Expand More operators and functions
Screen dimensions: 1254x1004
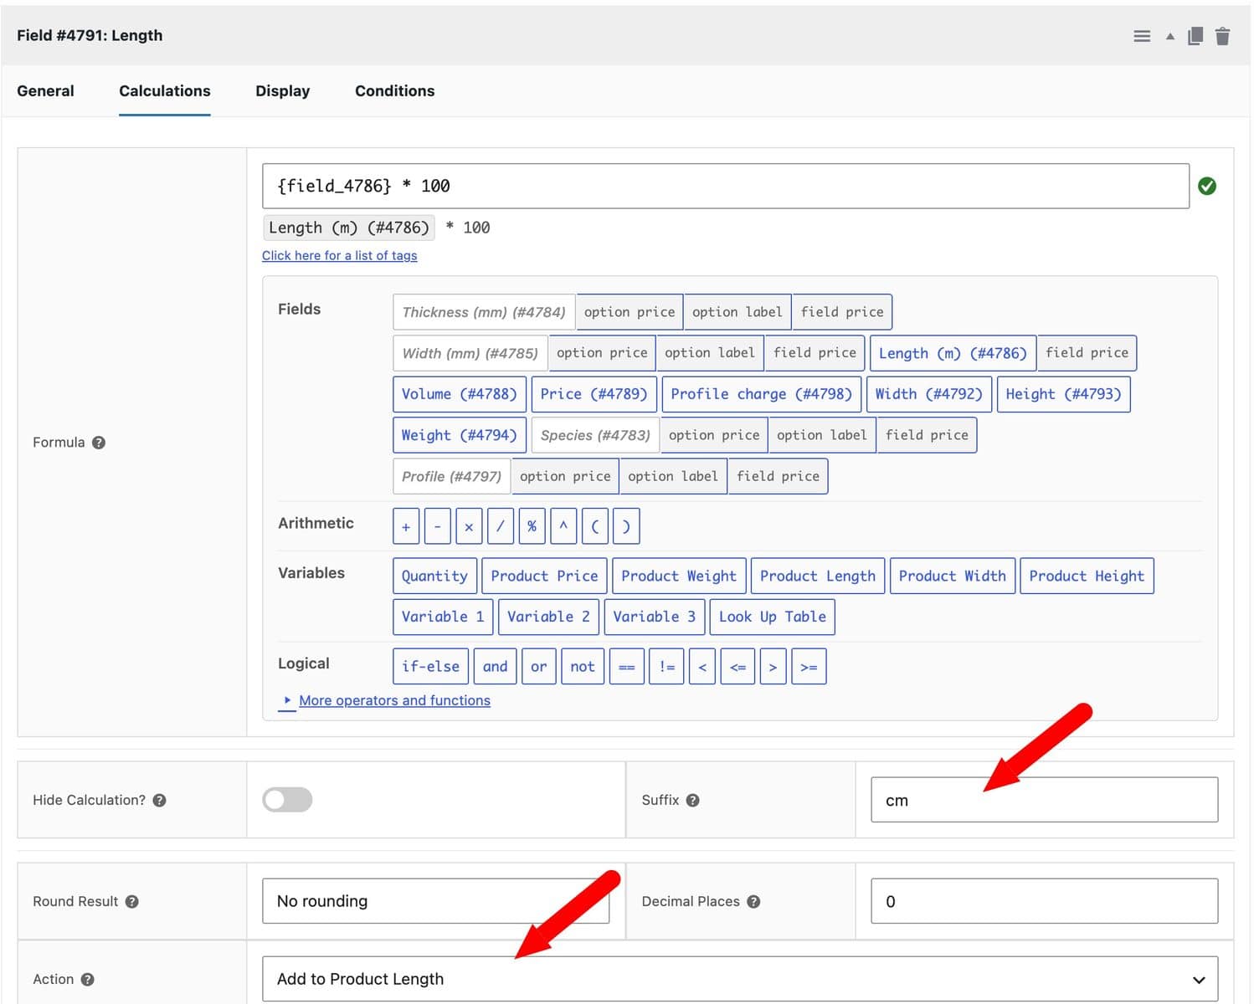click(x=394, y=700)
